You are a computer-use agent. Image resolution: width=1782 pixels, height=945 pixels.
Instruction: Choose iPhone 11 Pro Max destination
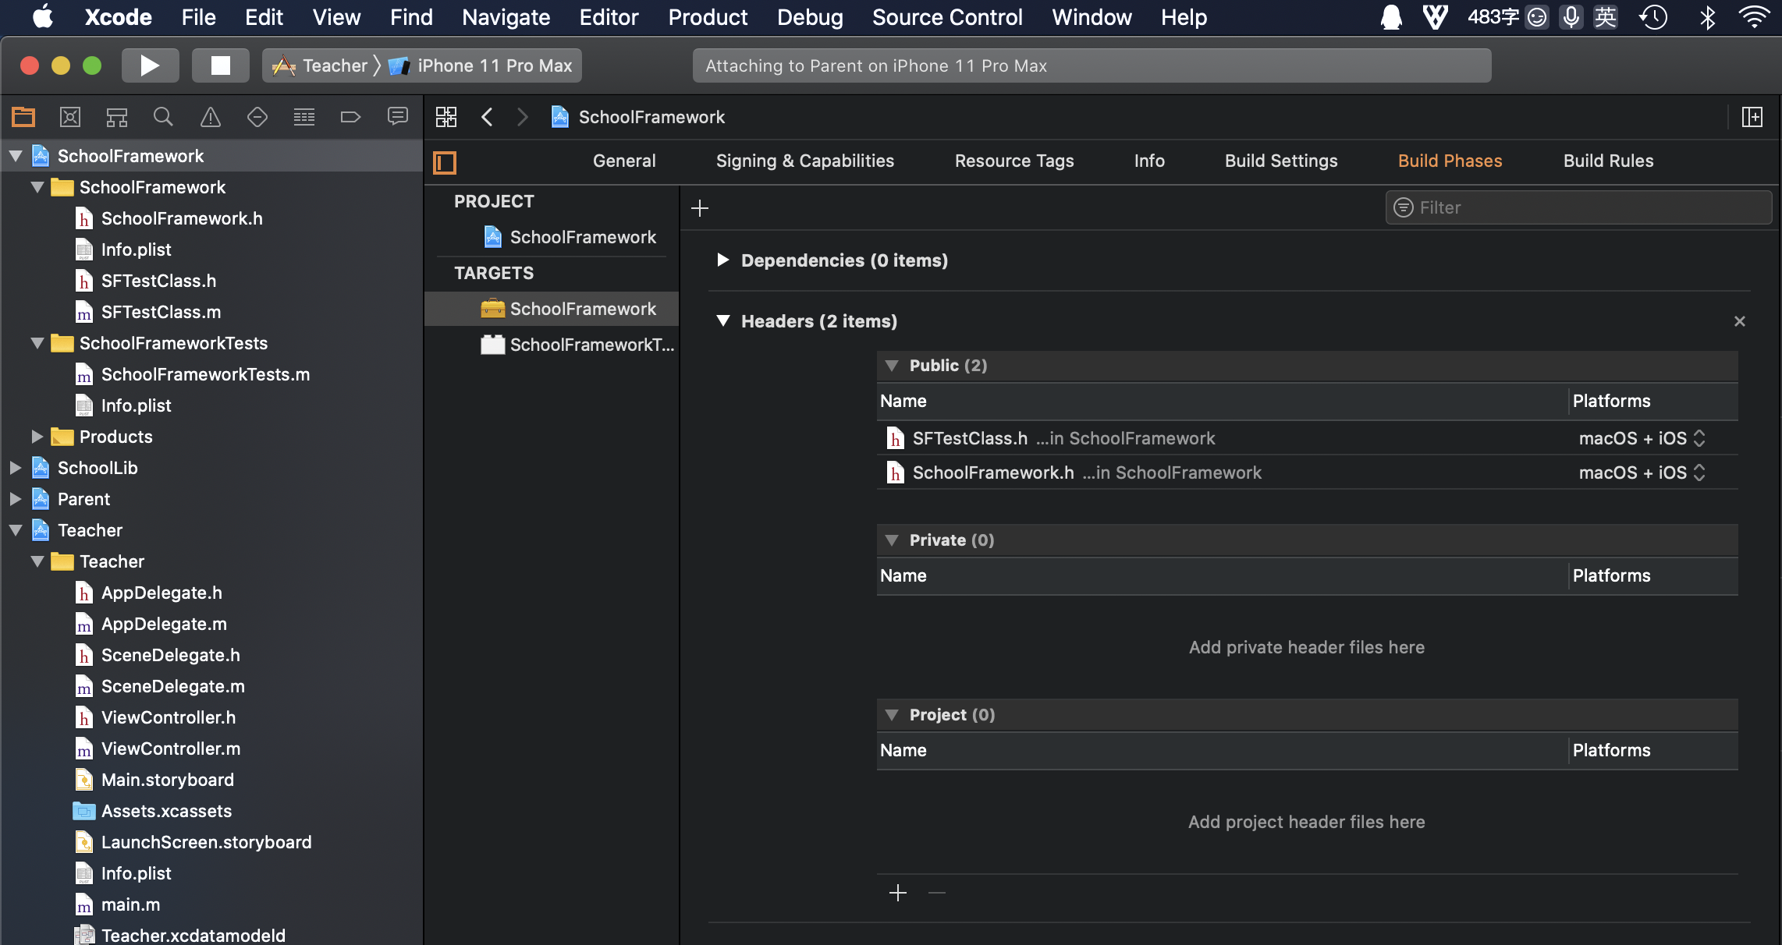tap(481, 65)
